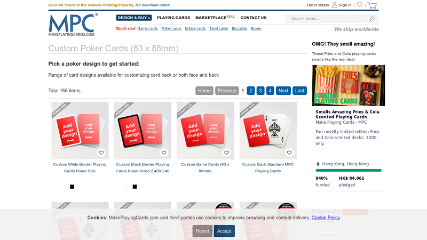The width and height of the screenshot is (427, 240).
Task: Open Playing Cards menu
Action: tap(173, 18)
